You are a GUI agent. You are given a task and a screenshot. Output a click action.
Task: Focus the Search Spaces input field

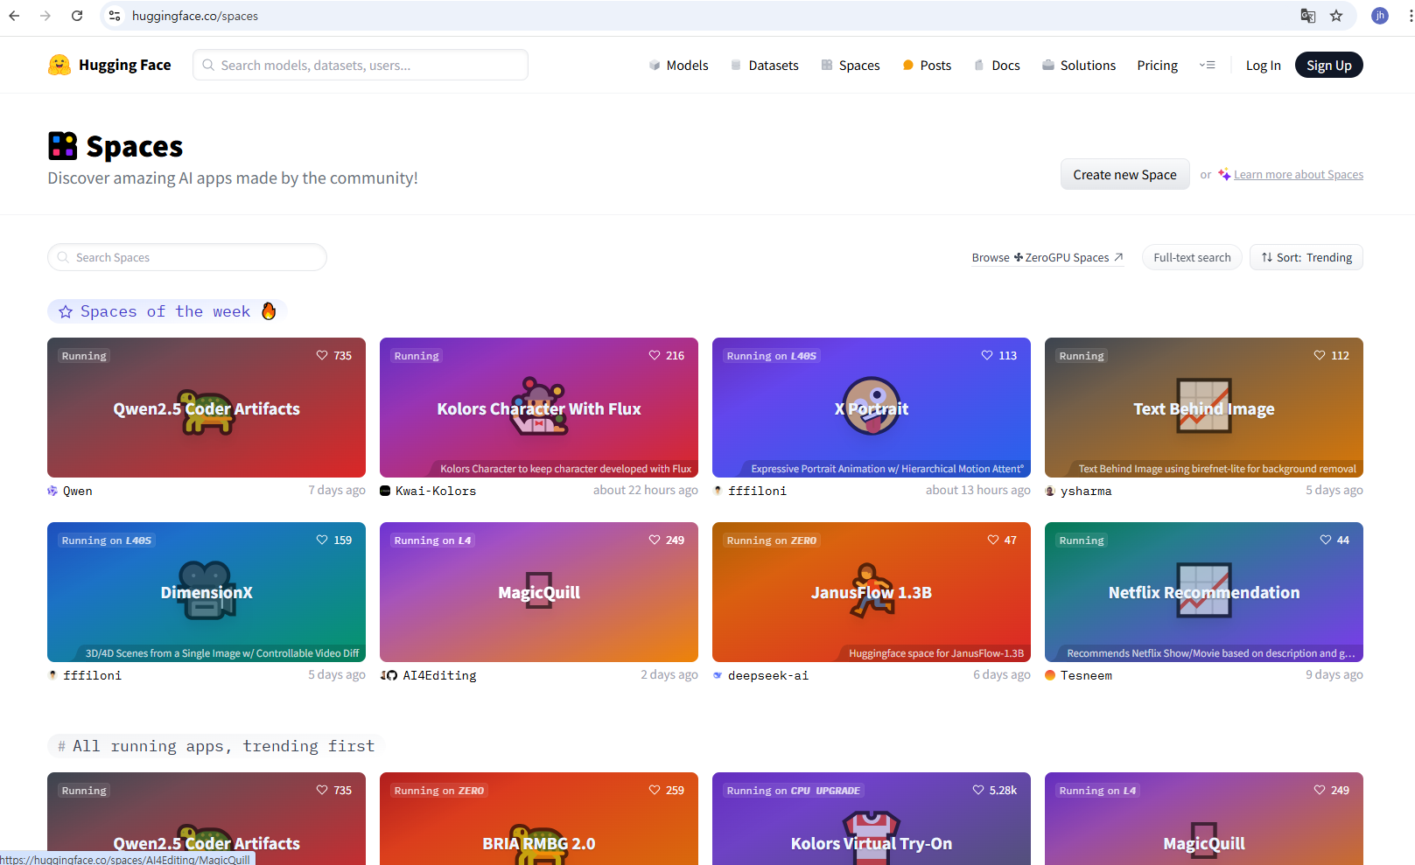click(187, 257)
